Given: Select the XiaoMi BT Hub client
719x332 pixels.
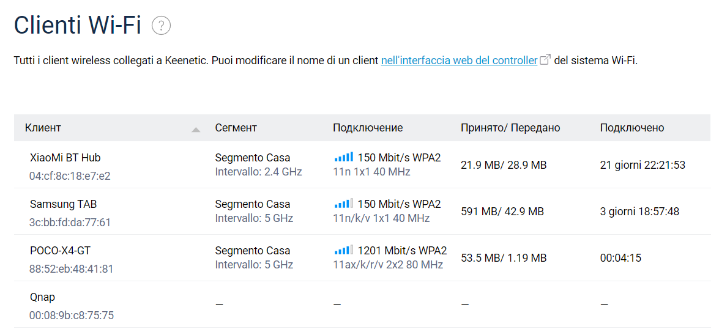Looking at the screenshot, I should pyautogui.click(x=65, y=157).
